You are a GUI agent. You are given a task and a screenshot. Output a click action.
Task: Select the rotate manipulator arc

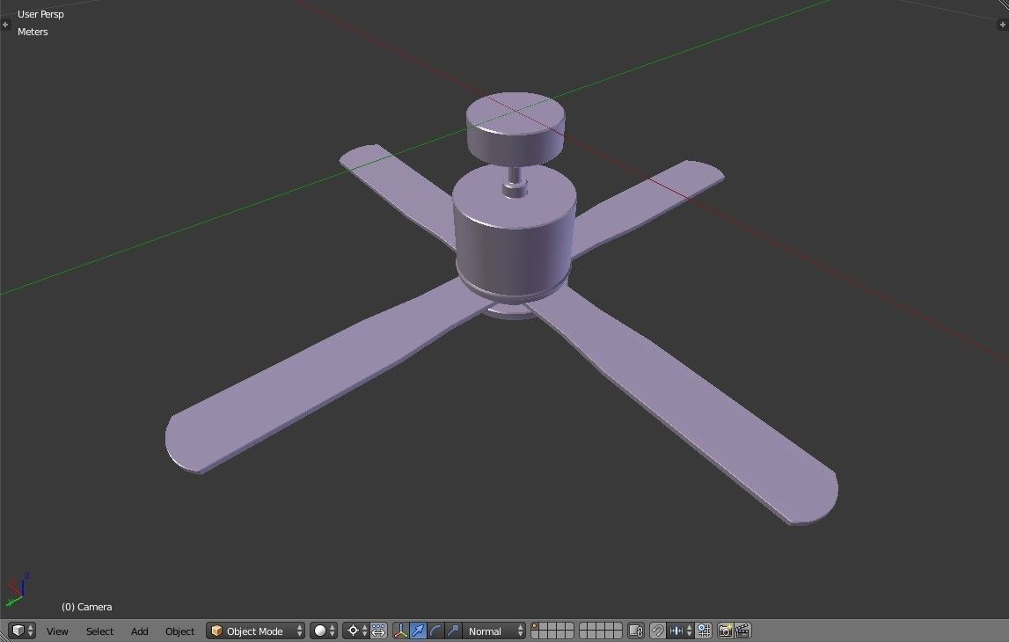tap(435, 631)
